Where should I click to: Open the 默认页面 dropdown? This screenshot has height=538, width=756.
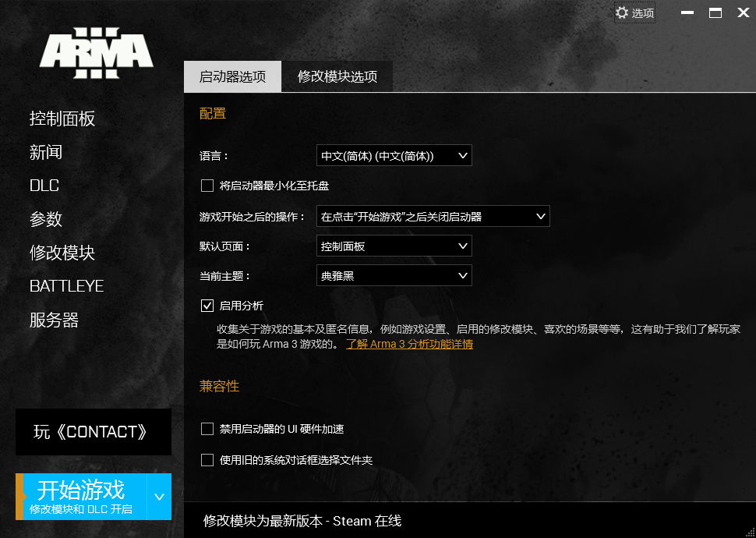click(394, 246)
